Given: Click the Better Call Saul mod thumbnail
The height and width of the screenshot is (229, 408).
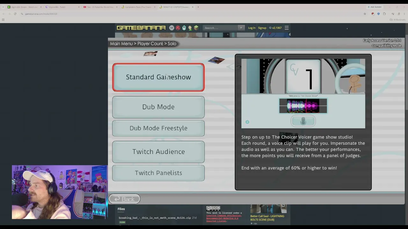Looking at the screenshot, I should [x=268, y=209].
